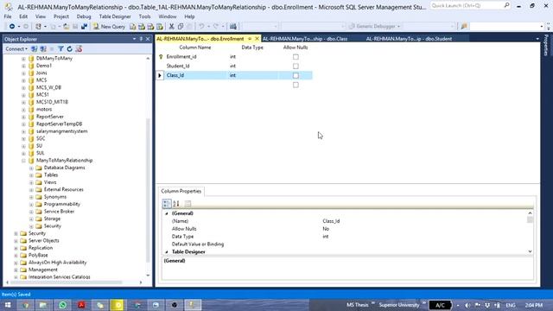This screenshot has height=311, width=553.
Task: Open the Debug menu
Action: [84, 16]
